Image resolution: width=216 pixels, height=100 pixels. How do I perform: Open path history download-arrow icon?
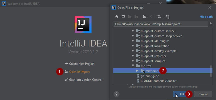[x=211, y=24]
